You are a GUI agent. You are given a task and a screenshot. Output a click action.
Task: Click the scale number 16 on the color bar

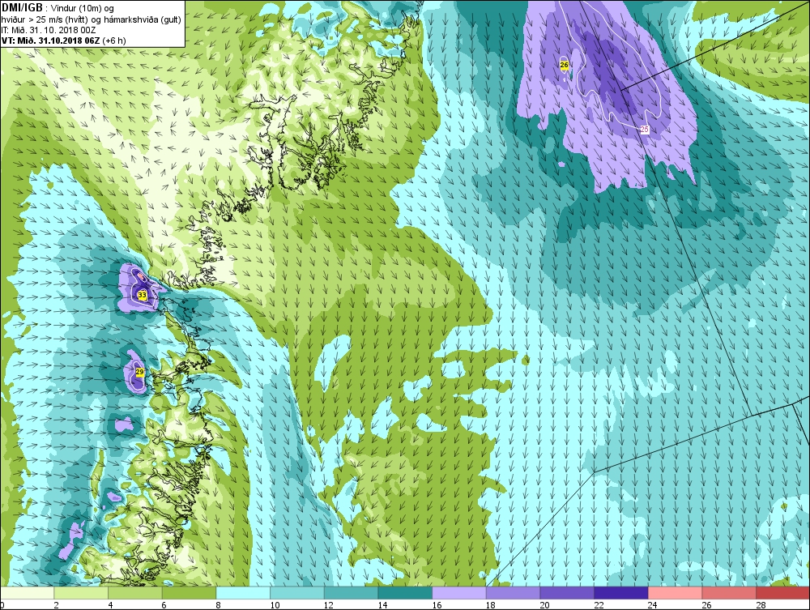437,605
